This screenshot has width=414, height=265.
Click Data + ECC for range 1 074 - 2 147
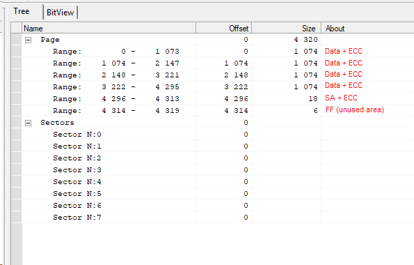pyautogui.click(x=344, y=63)
